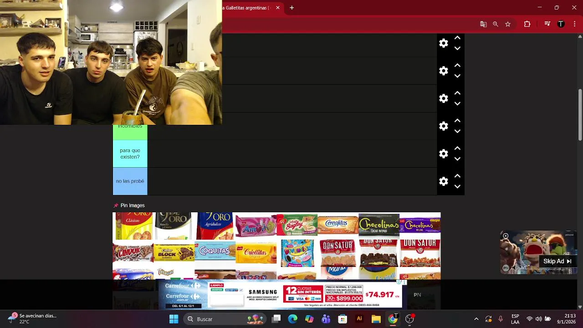The height and width of the screenshot is (328, 583).
Task: Move the topmost tier row down
Action: coord(457,48)
